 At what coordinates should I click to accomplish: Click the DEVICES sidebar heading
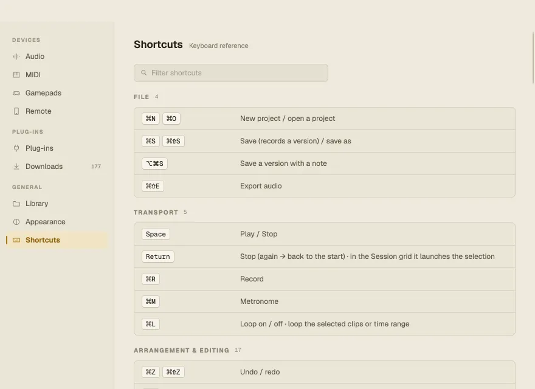click(x=26, y=40)
